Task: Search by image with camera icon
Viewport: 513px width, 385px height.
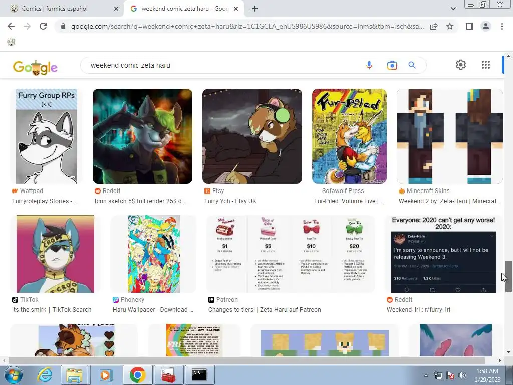Action: (392, 65)
